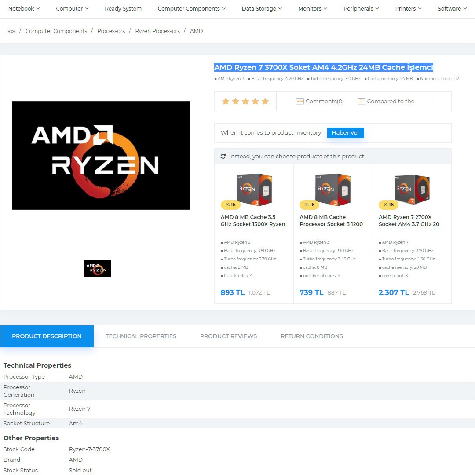
Task: Expand the Peripherals menu chevron
Action: 377,9
